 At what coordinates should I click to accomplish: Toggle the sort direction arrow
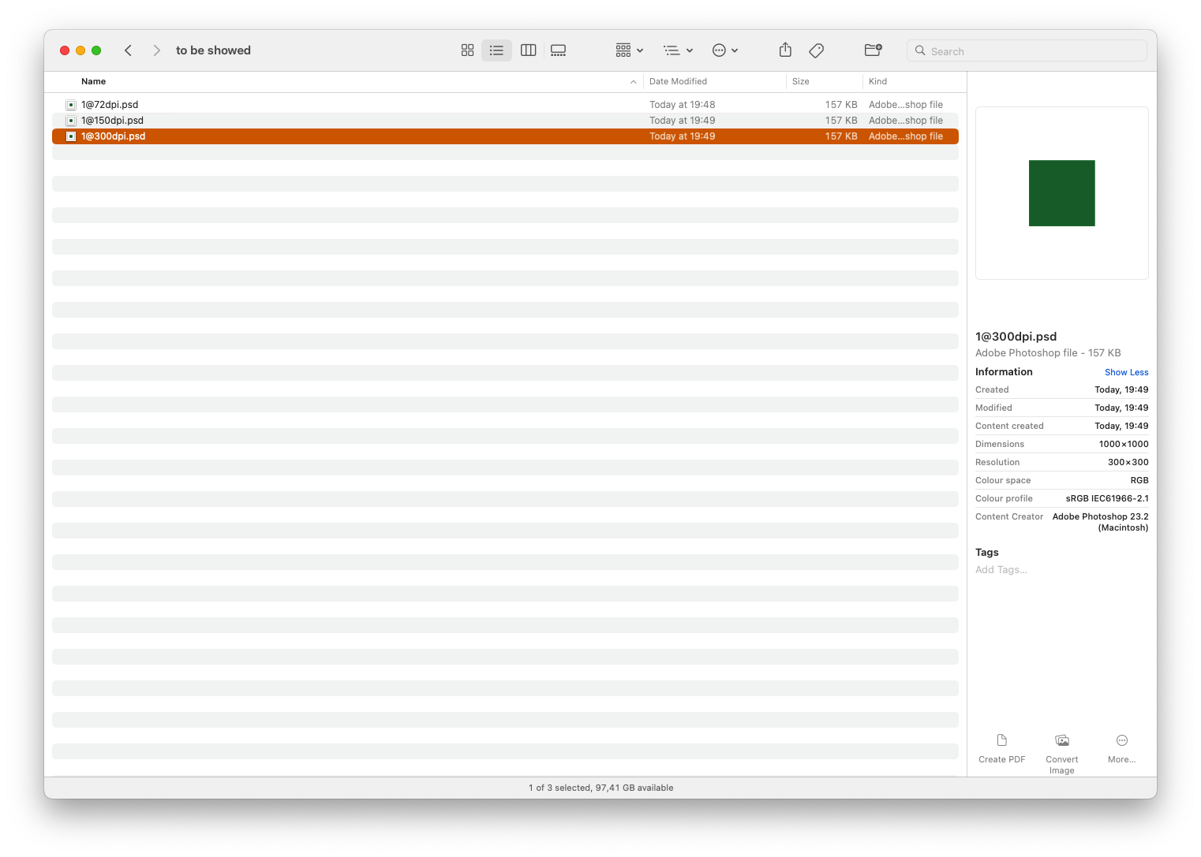(x=633, y=82)
